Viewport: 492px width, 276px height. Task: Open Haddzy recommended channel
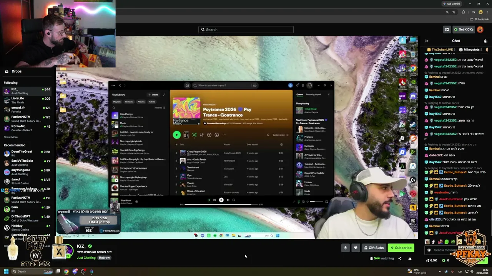[x=27, y=228]
